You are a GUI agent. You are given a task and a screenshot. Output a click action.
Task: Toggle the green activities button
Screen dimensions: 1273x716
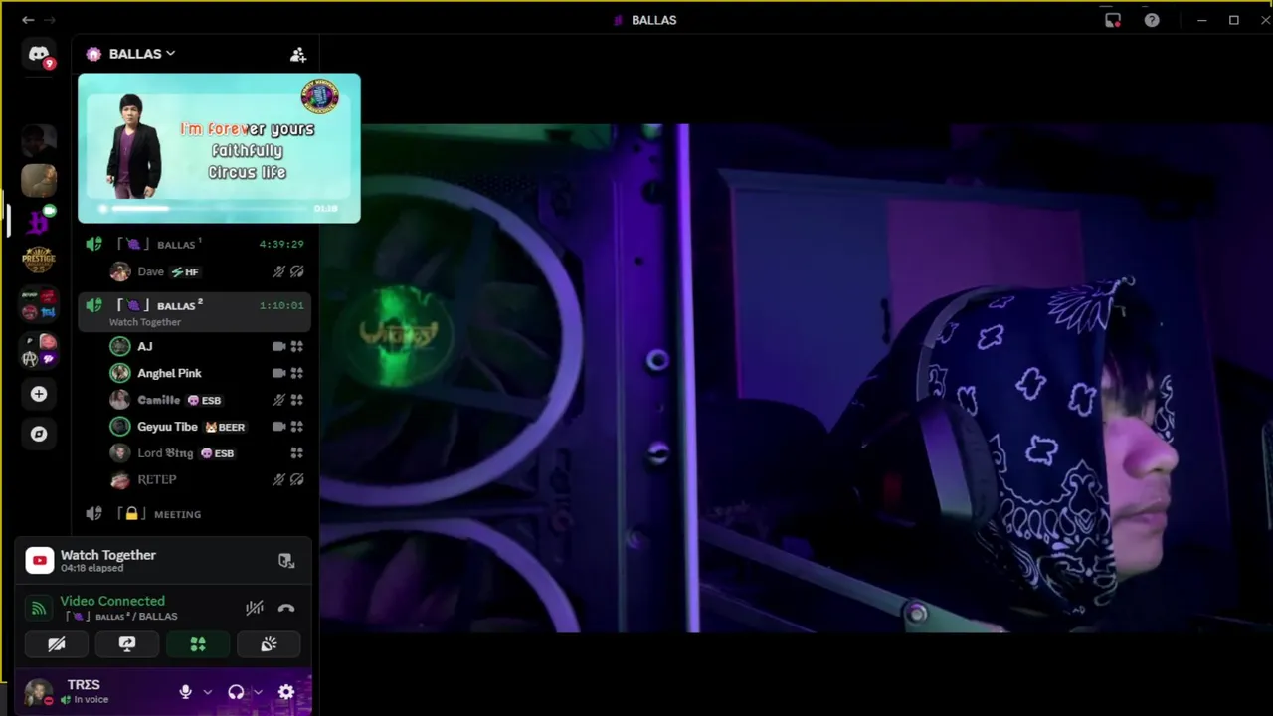pyautogui.click(x=198, y=644)
